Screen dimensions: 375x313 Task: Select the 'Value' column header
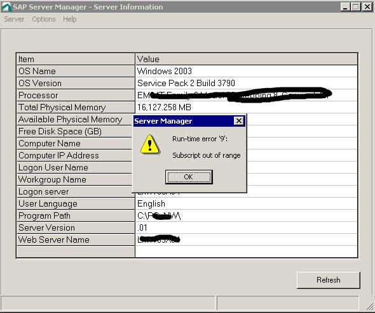(x=247, y=59)
